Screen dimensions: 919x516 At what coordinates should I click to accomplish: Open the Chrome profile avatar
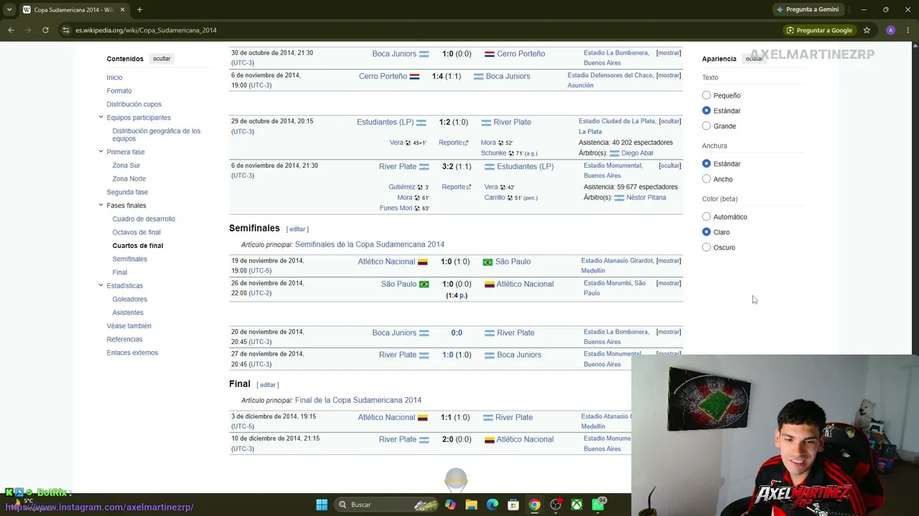click(x=890, y=30)
